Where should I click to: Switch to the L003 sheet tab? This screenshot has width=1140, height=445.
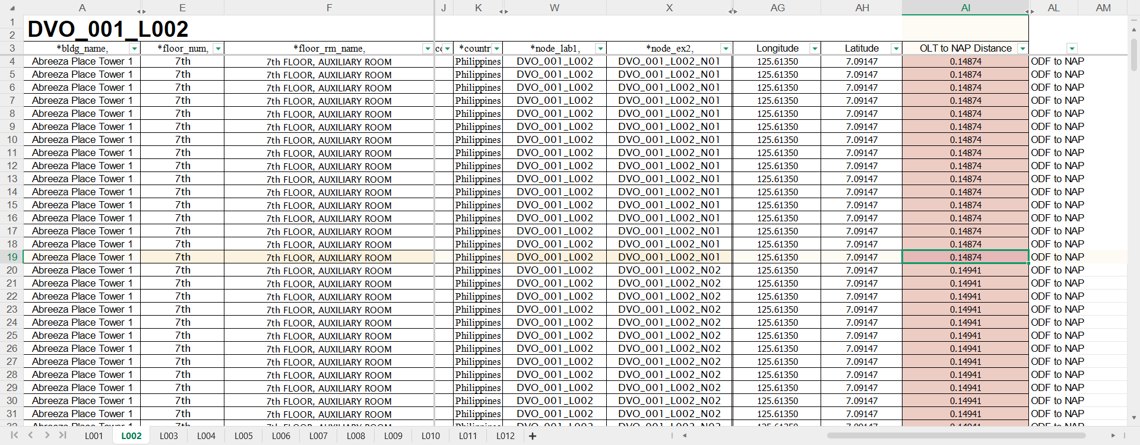(169, 436)
